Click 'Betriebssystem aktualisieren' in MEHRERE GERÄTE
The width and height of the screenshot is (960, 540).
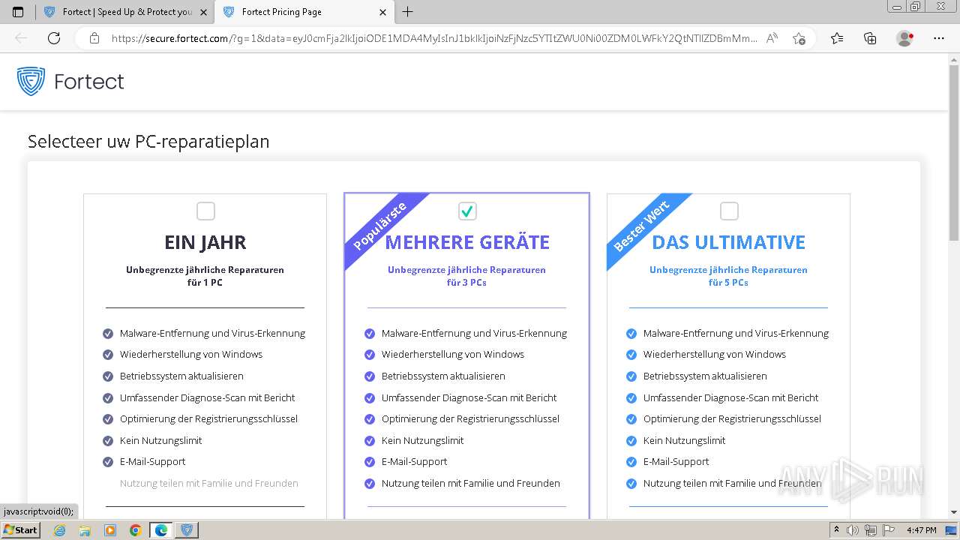[443, 376]
